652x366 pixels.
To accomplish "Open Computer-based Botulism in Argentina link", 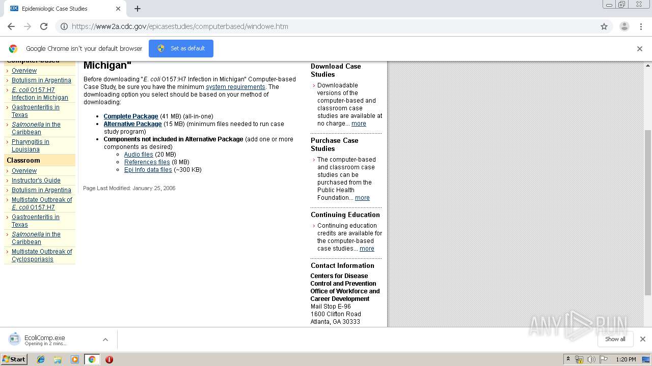I will point(41,80).
